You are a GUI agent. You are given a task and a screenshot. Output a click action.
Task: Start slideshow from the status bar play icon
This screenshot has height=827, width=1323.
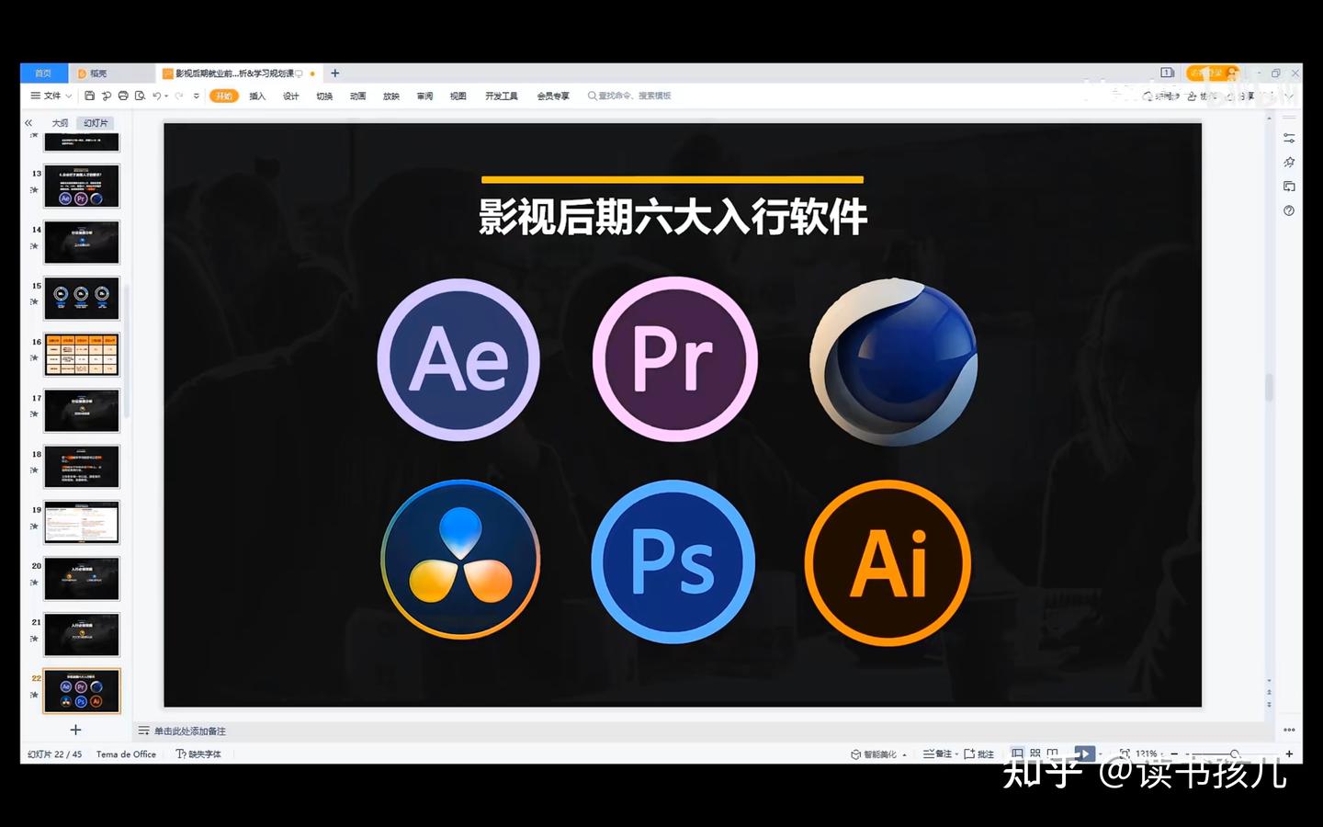[1084, 753]
